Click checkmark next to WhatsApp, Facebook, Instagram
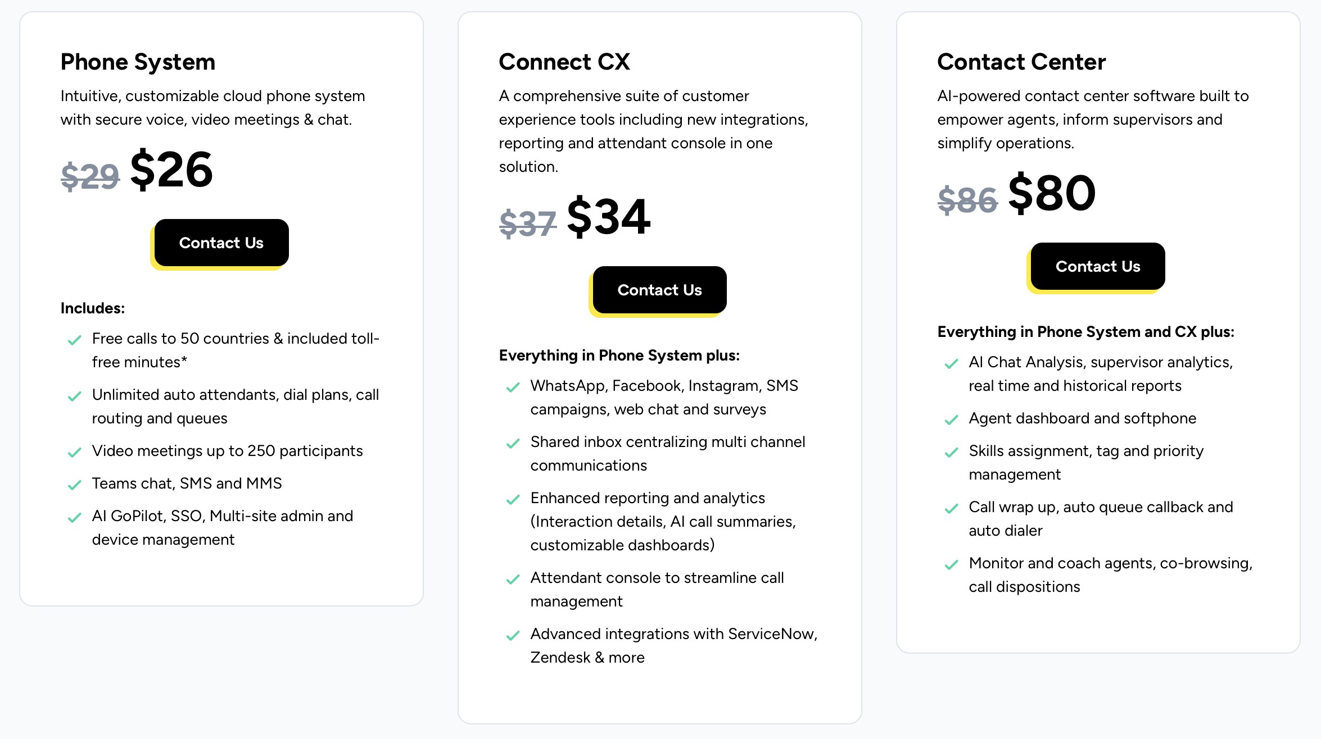This screenshot has height=739, width=1321. tap(513, 387)
